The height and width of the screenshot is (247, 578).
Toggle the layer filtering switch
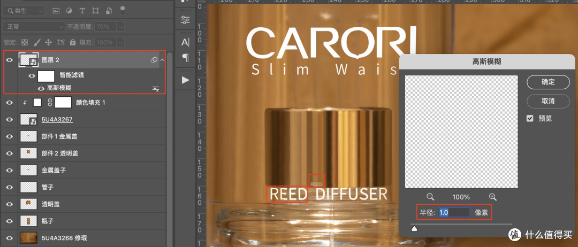123,10
